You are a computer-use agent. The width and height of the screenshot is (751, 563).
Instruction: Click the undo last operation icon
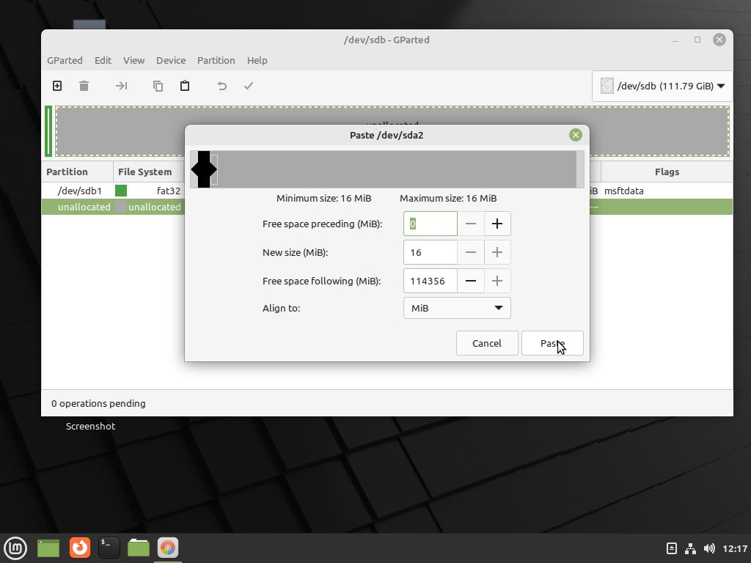tap(221, 86)
